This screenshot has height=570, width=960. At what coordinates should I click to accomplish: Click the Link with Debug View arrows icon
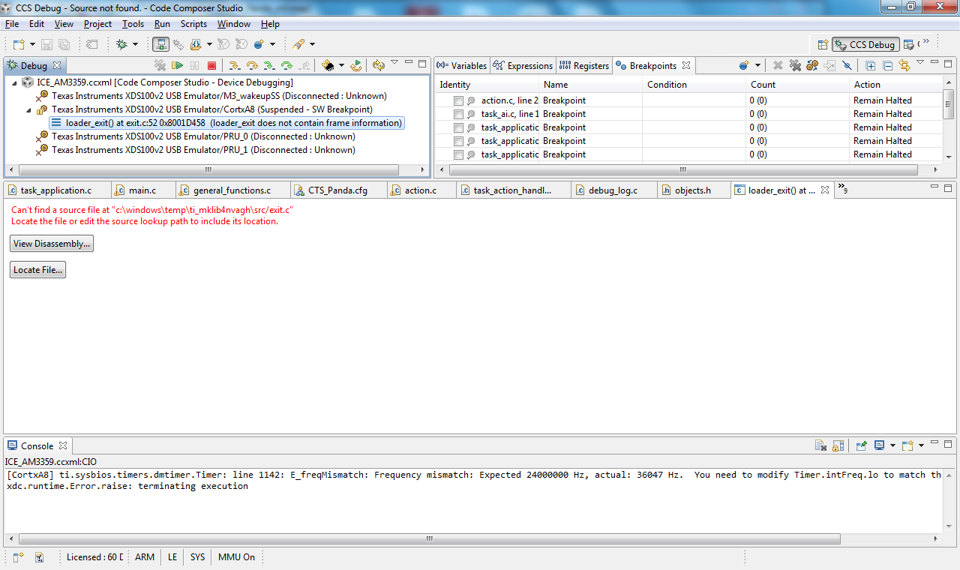(x=904, y=66)
